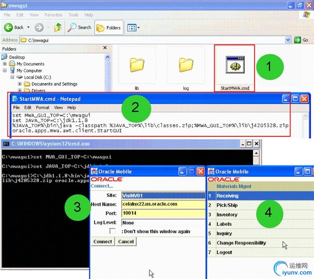The image size is (314, 279).
Task: Select Inventory menu option
Action: 261,215
